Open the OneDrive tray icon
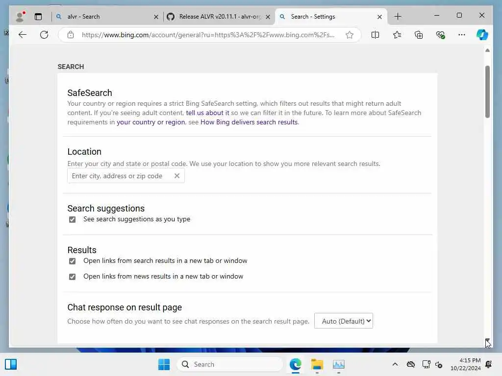This screenshot has width=502, height=376. tap(411, 364)
